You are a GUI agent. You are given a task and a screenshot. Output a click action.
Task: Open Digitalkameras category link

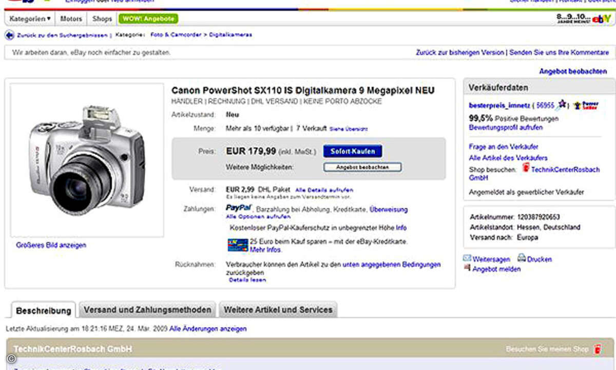click(230, 35)
